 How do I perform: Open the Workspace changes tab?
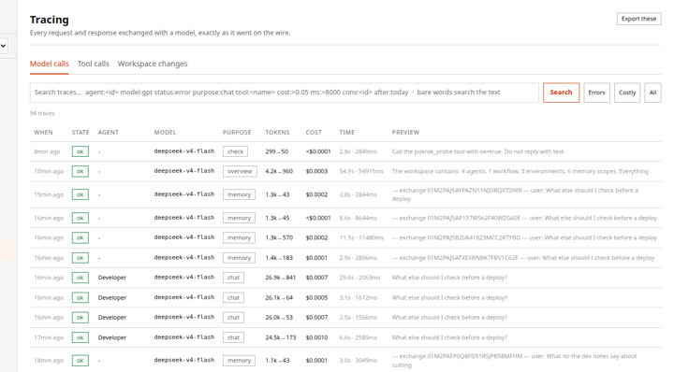pyautogui.click(x=153, y=64)
